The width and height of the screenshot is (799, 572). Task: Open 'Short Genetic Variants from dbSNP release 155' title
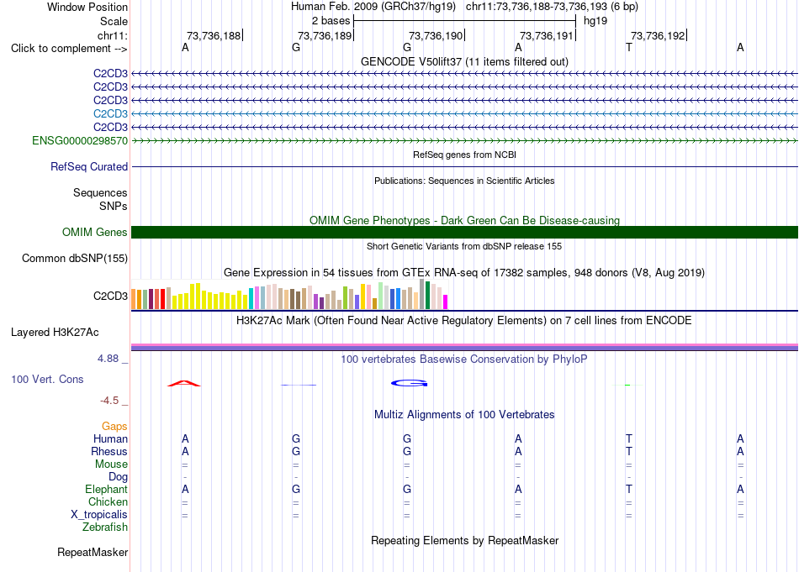pos(464,246)
